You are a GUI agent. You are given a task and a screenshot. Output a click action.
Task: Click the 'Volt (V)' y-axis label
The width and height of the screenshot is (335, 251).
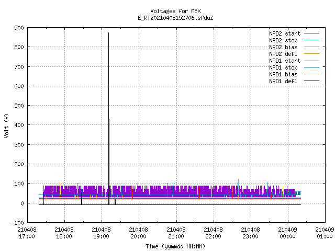(x=6, y=125)
